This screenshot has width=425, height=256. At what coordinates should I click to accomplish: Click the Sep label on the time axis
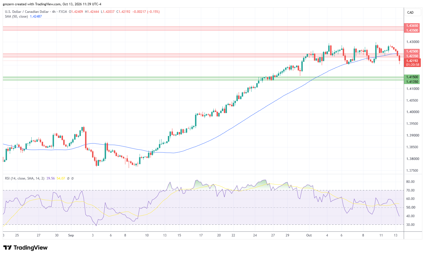point(71,235)
